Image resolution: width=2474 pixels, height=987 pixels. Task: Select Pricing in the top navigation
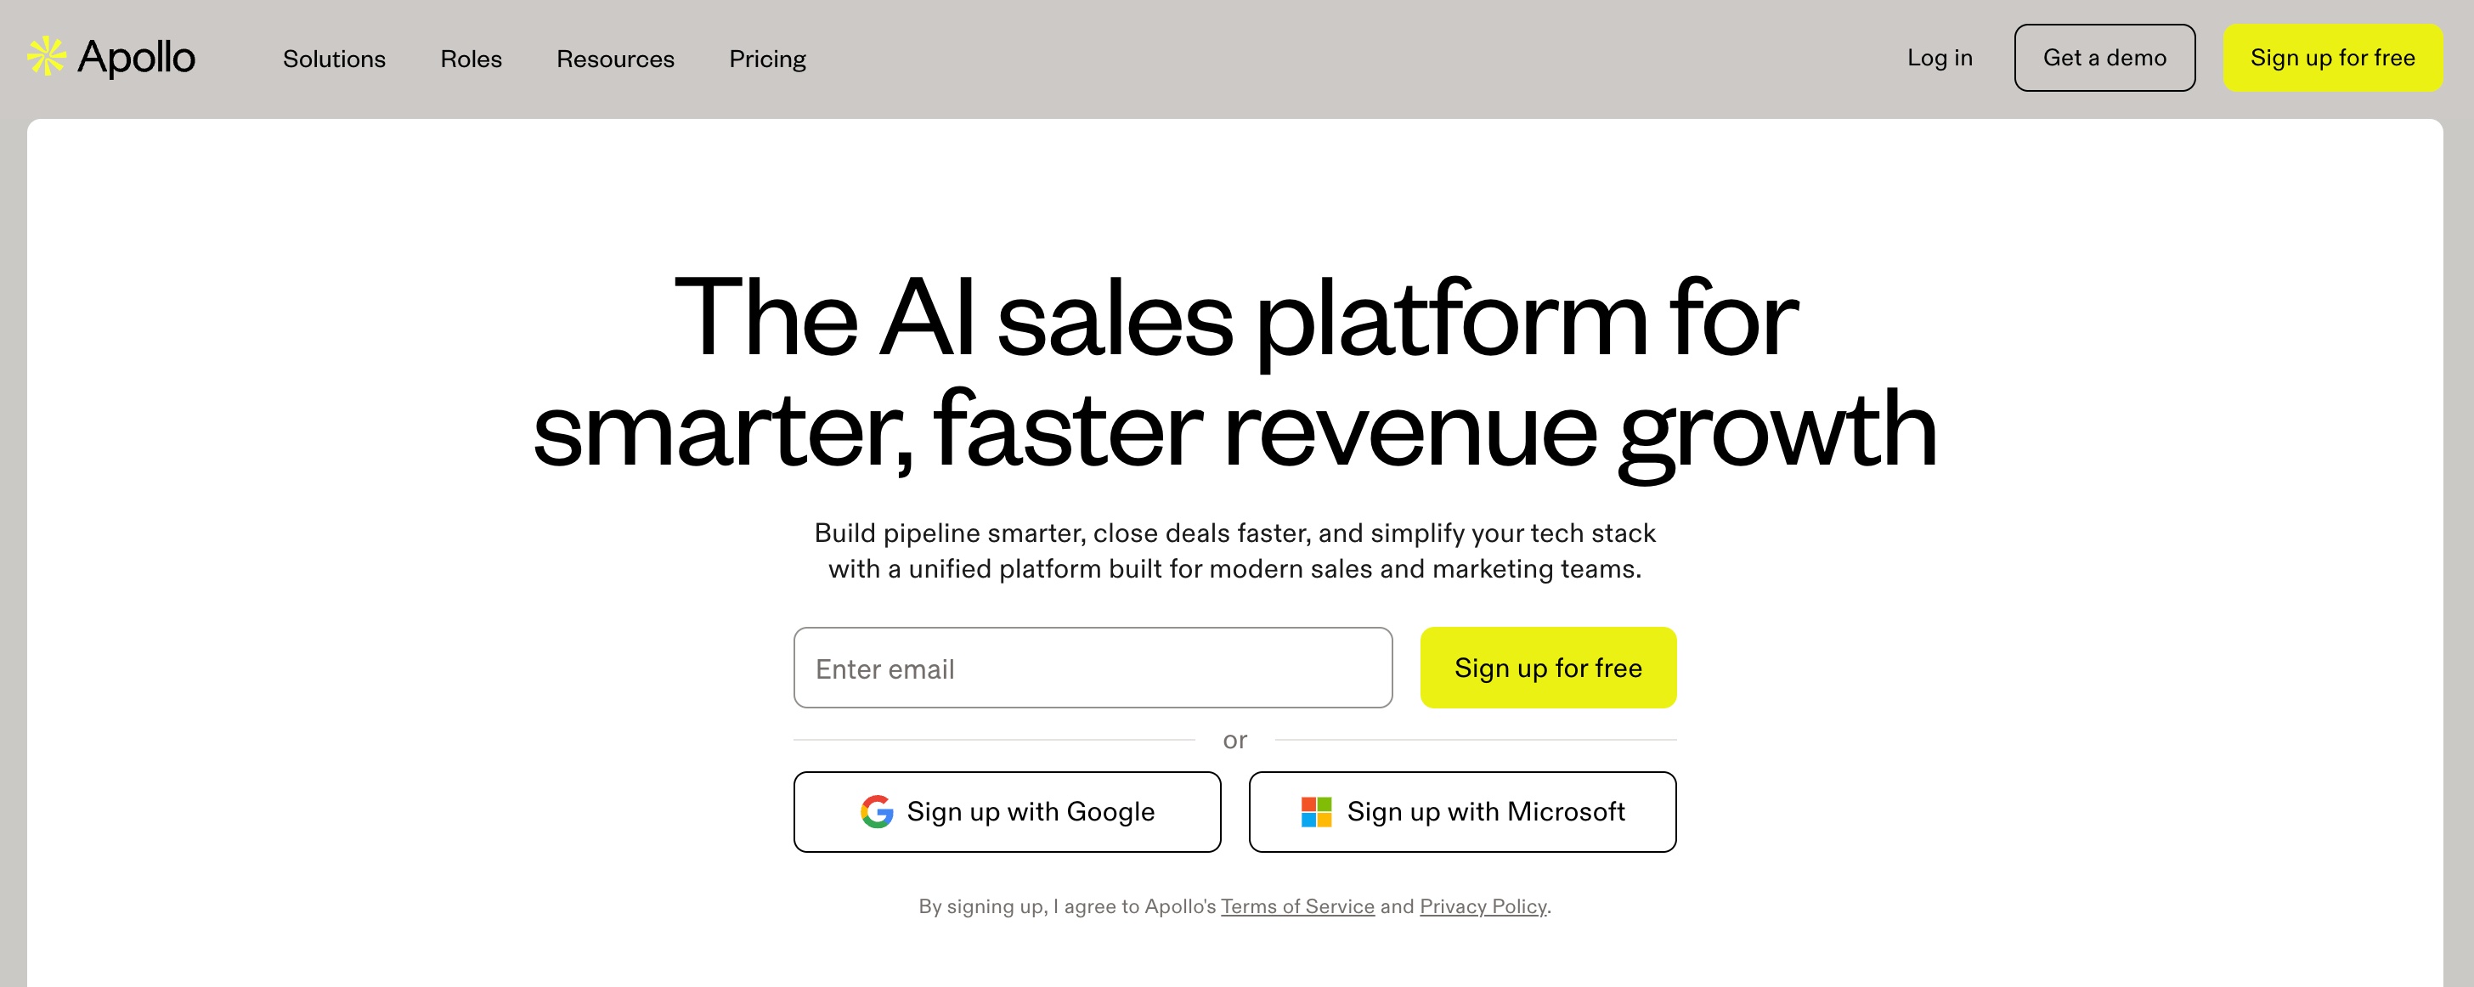tap(767, 59)
